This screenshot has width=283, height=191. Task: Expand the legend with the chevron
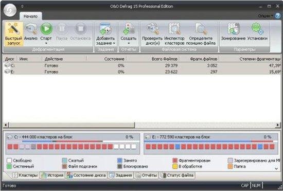276,169
